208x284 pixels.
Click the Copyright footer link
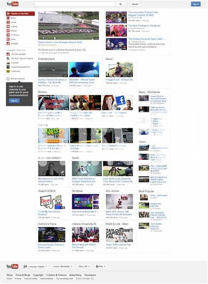pos(38,275)
